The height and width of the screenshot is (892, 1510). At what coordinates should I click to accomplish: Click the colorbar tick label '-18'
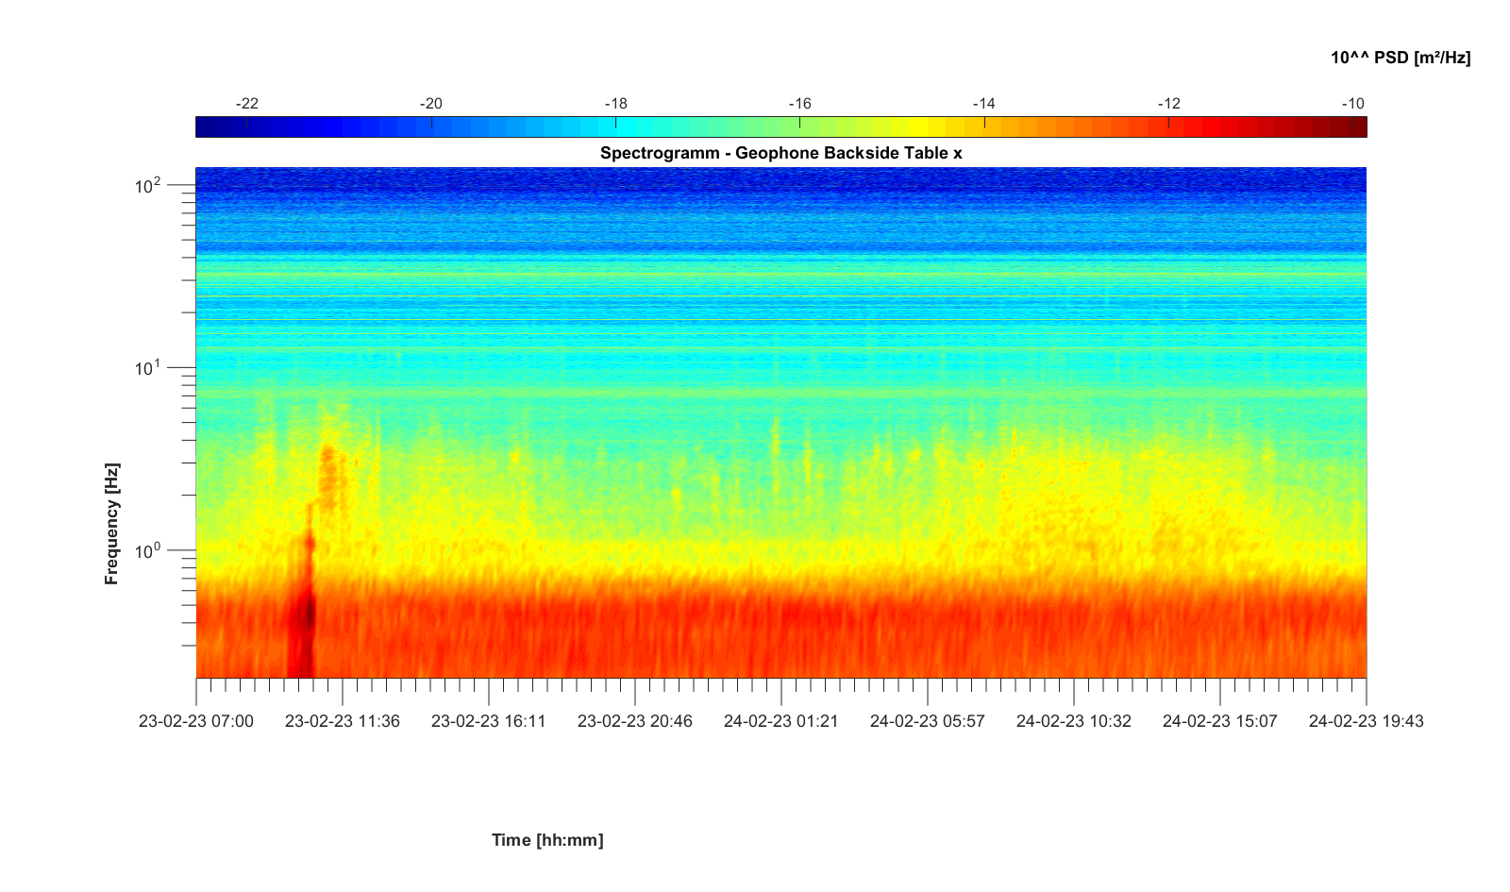[615, 104]
